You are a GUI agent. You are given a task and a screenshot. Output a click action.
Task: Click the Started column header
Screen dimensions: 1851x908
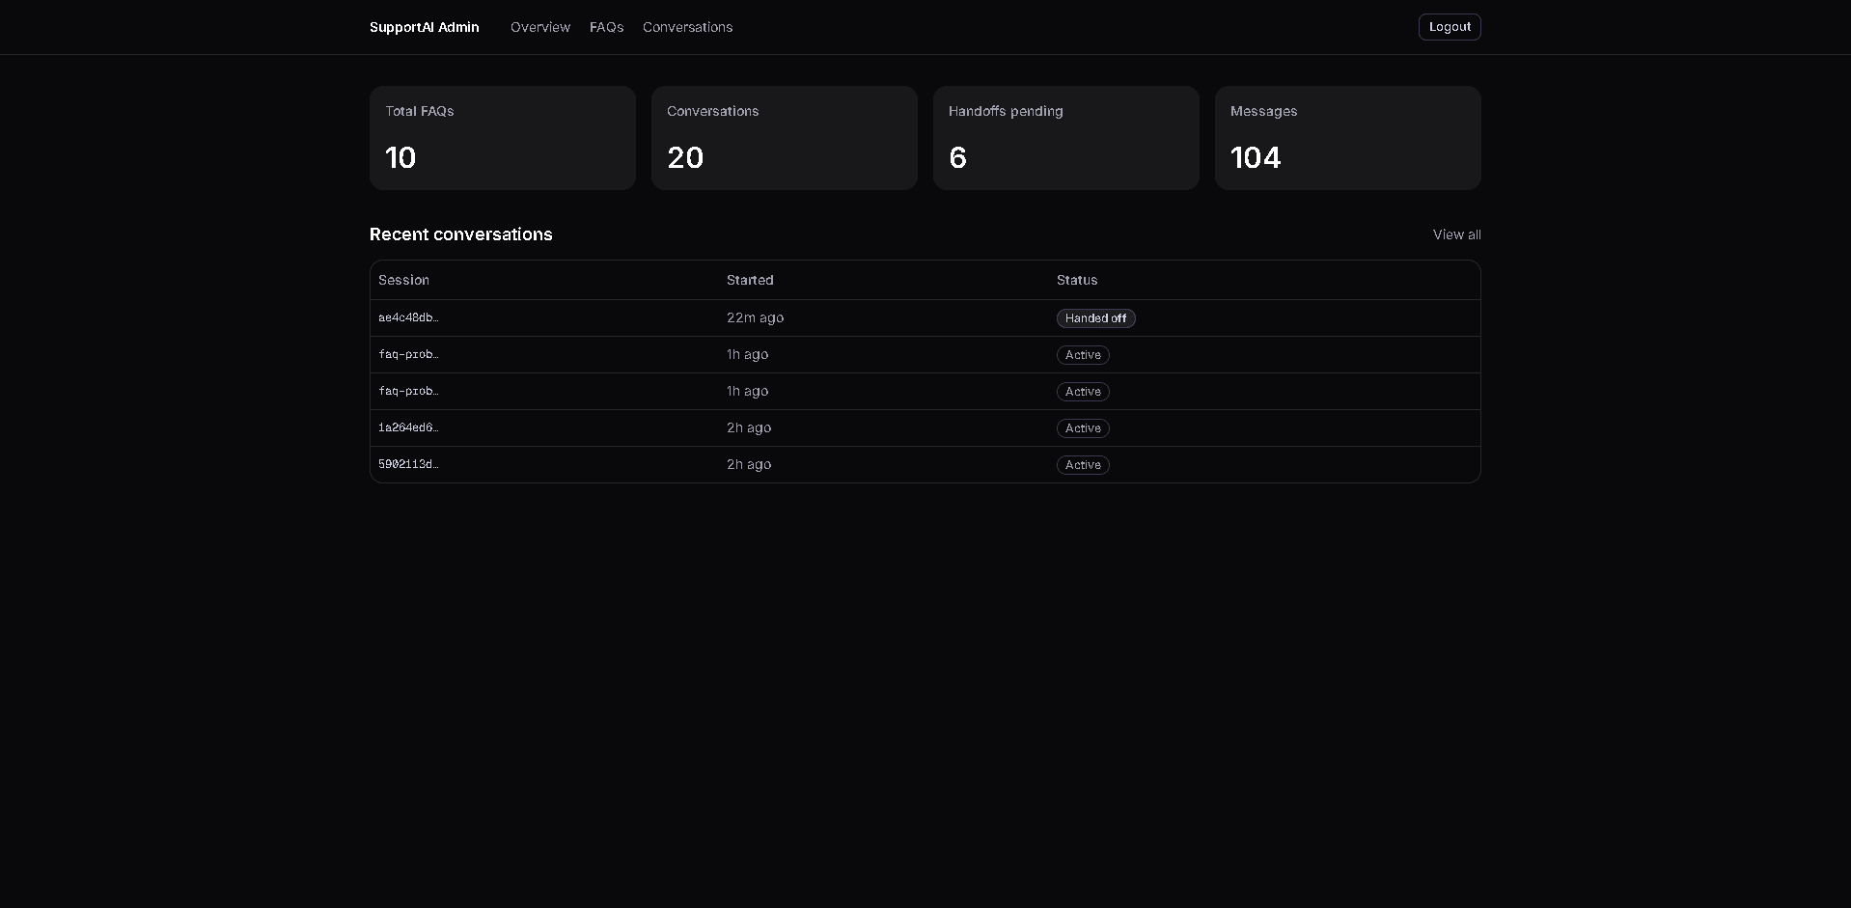(750, 280)
